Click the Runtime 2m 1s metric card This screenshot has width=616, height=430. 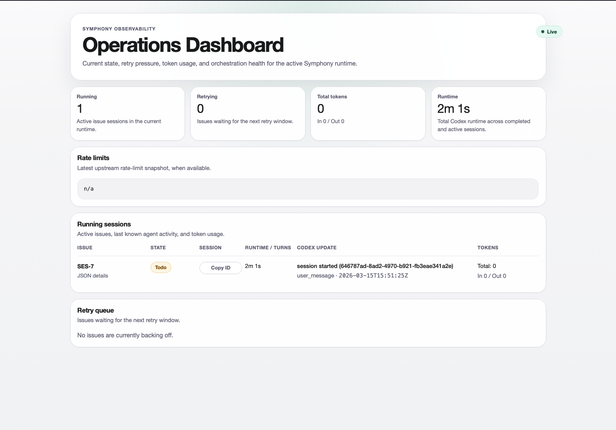[488, 113]
